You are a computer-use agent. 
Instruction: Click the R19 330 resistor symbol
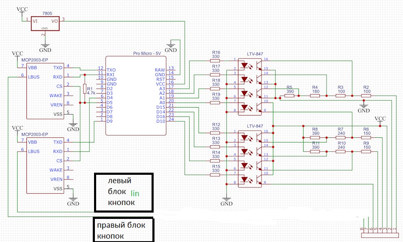(215, 103)
